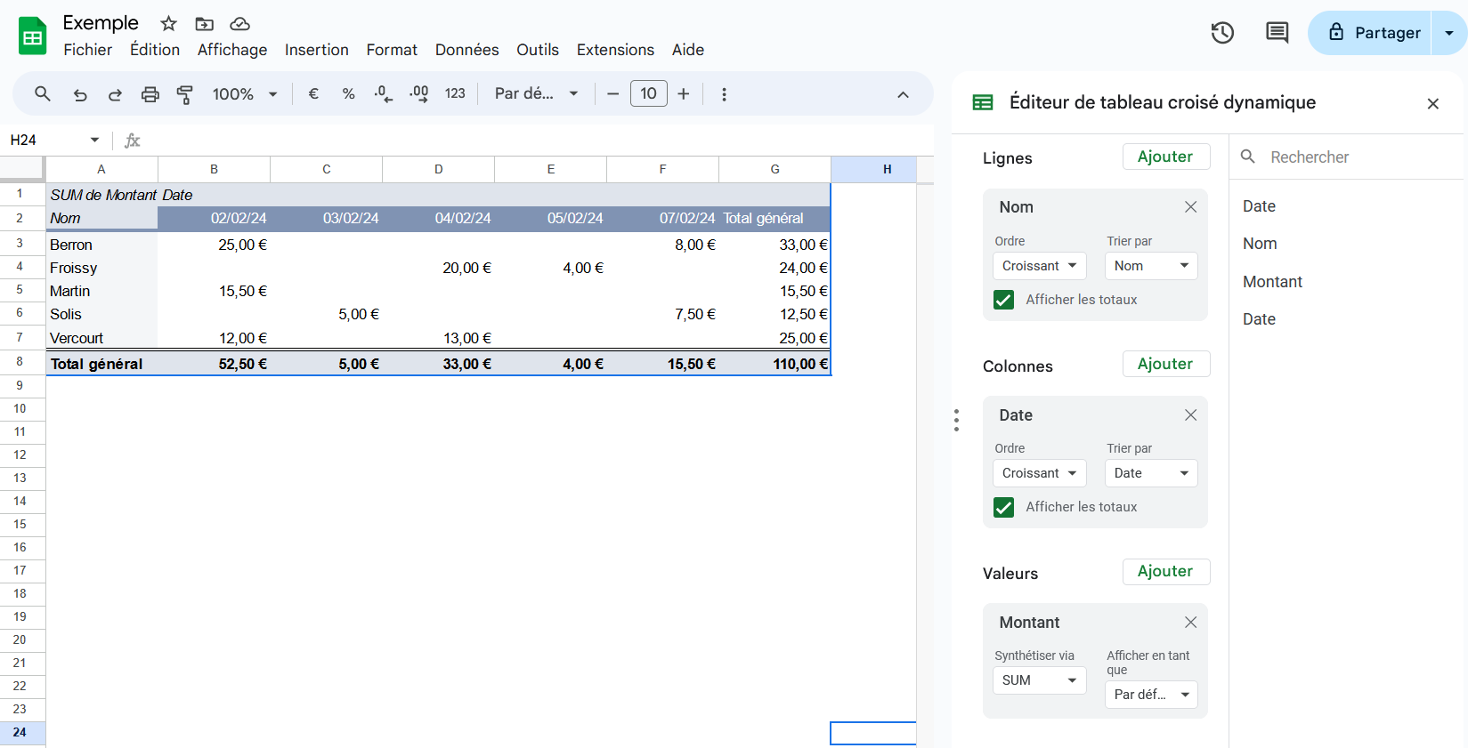Star the Exemple document
Screen dimensions: 1468x748
(x=168, y=24)
